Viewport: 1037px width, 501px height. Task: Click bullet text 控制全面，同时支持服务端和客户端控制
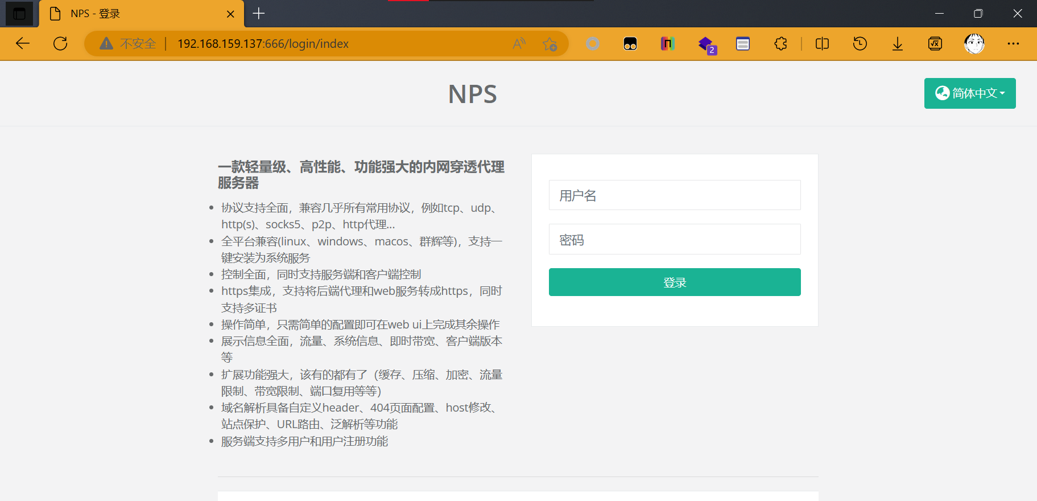(x=321, y=274)
